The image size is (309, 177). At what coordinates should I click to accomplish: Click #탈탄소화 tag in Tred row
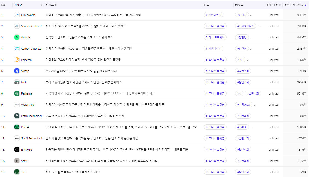(243, 172)
